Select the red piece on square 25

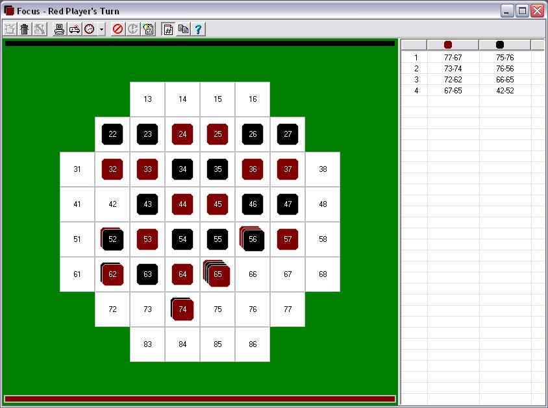[x=218, y=134]
